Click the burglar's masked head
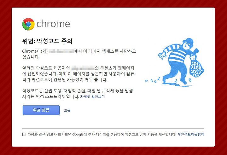227x155 pixels. [187, 43]
